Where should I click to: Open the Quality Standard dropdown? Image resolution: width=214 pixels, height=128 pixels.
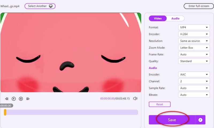pos(194,61)
